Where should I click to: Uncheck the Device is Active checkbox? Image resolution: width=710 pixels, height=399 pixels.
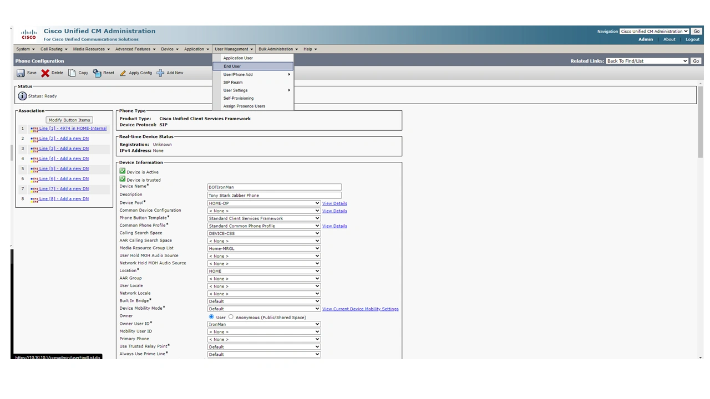coord(123,171)
